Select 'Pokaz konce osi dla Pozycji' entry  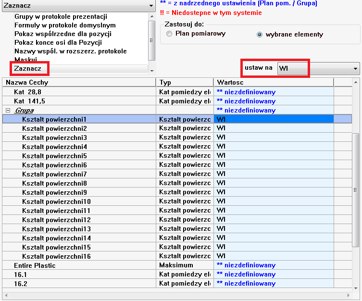tap(62, 42)
